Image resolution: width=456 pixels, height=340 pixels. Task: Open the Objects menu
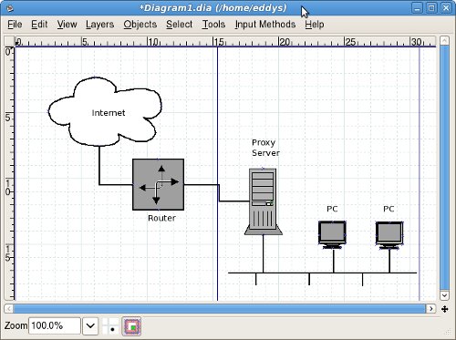pyautogui.click(x=140, y=25)
